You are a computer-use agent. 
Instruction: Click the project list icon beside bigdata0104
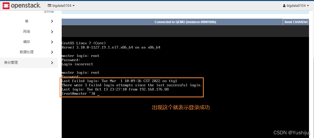click(x=49, y=6)
